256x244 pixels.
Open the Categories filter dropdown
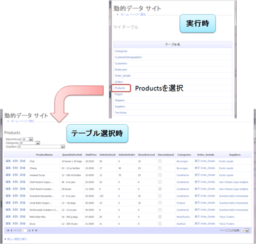point(29,143)
